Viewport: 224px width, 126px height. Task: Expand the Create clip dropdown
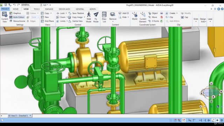pyautogui.click(x=177, y=13)
